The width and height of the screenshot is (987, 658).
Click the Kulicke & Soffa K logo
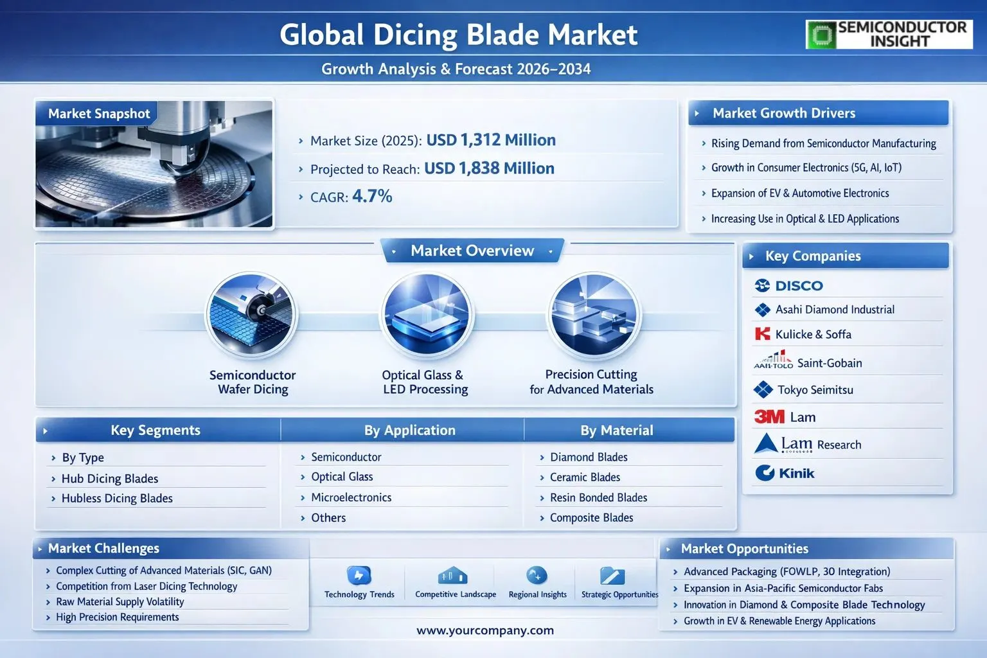762,333
